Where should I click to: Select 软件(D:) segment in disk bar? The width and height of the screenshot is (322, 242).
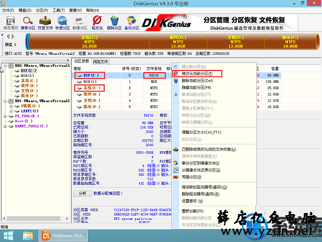(178, 42)
